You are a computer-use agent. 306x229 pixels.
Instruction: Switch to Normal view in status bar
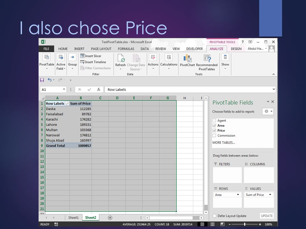202,224
